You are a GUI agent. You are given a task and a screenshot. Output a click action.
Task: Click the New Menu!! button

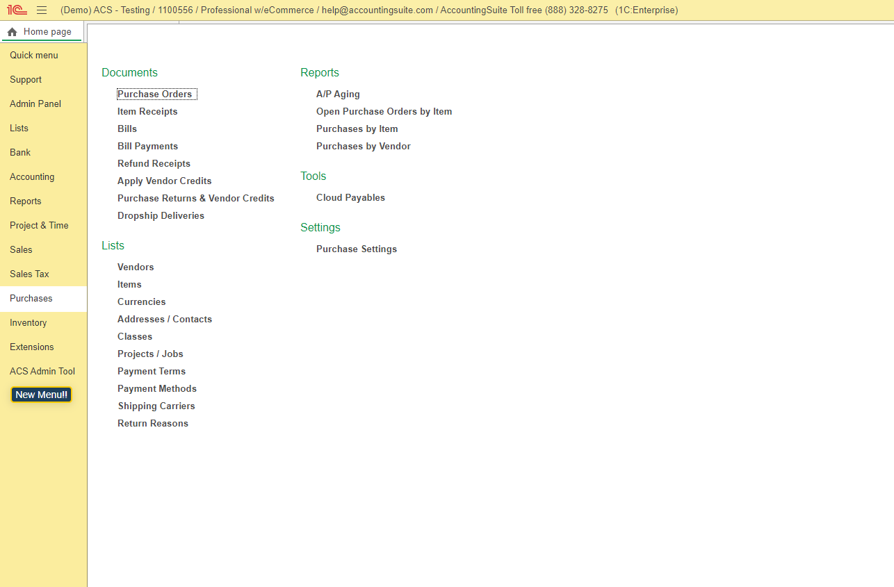pyautogui.click(x=42, y=395)
